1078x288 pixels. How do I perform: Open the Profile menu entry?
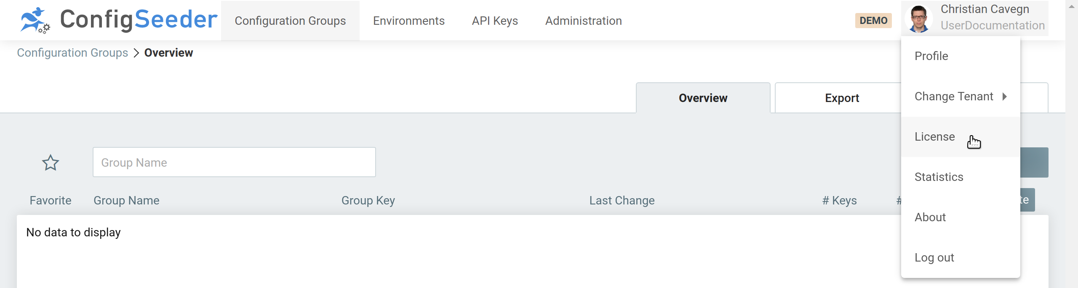(931, 56)
